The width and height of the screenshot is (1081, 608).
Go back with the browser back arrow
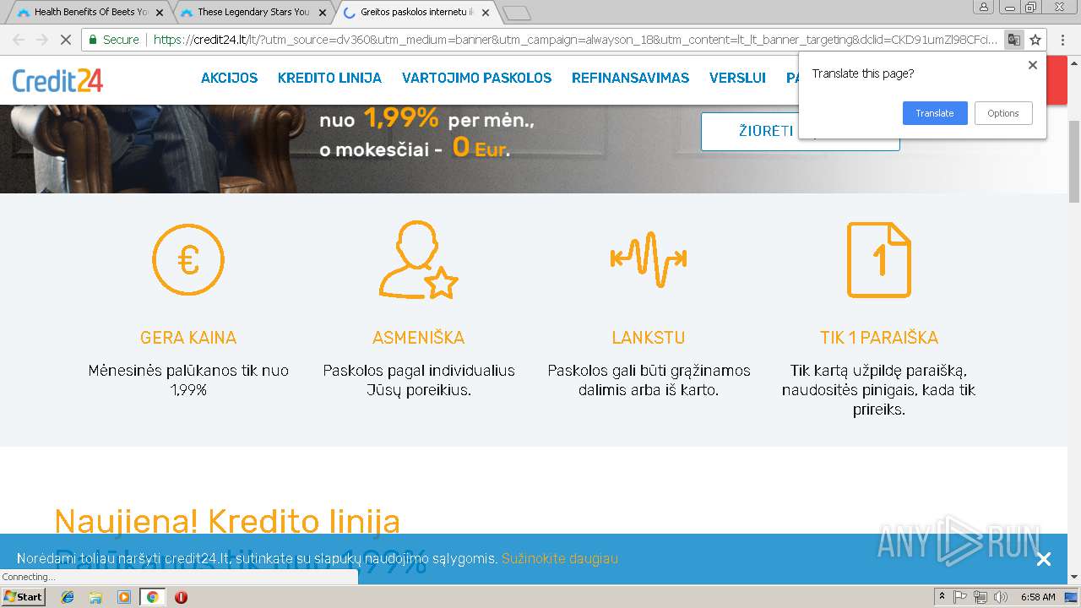[x=19, y=40]
